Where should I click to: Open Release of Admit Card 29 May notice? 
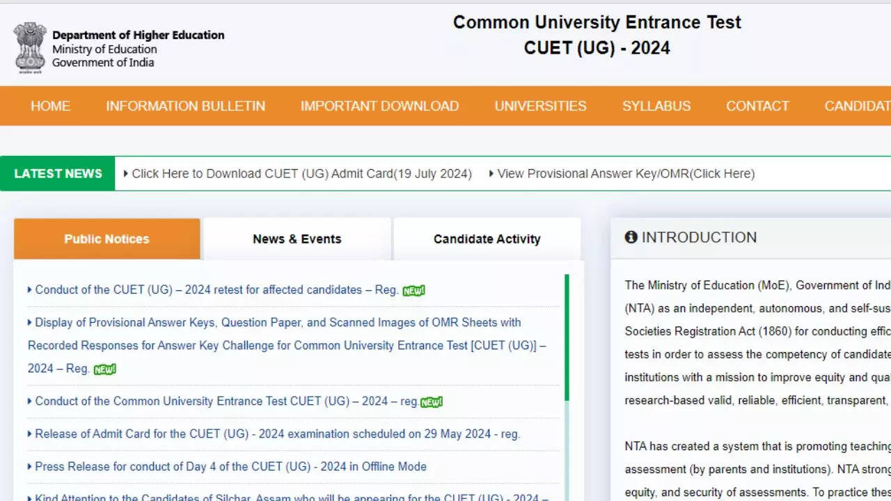277,434
